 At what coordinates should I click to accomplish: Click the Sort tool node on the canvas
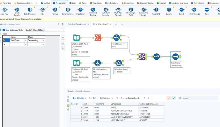[176, 56]
